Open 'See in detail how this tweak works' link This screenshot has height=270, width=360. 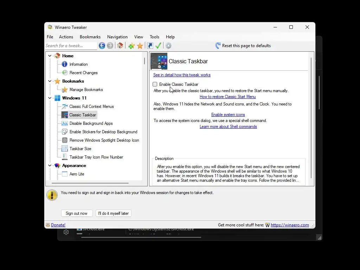[x=182, y=75]
